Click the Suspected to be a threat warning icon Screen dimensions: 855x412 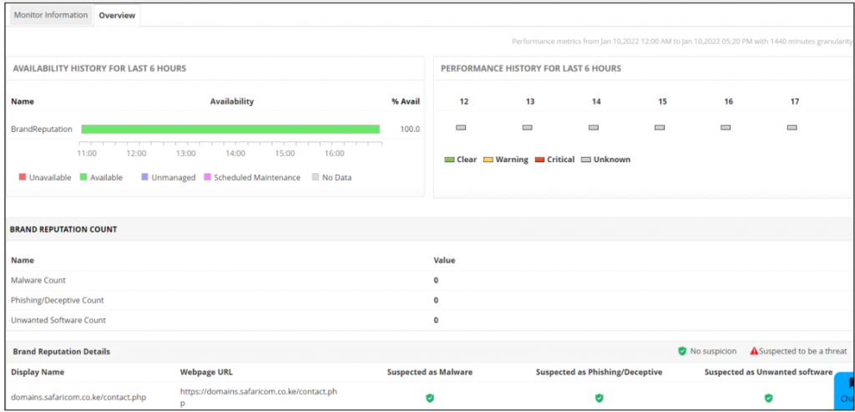754,352
